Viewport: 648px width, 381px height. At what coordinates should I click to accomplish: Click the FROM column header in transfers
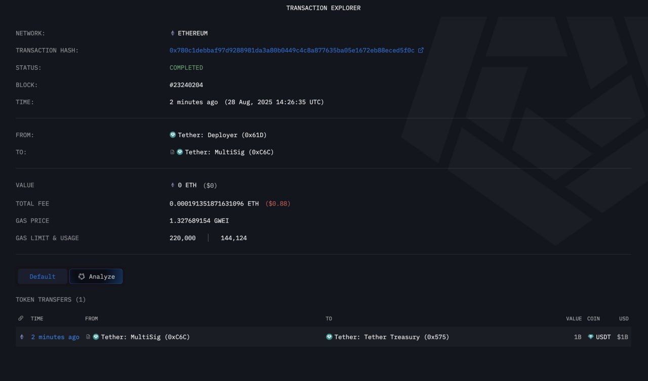(92, 319)
